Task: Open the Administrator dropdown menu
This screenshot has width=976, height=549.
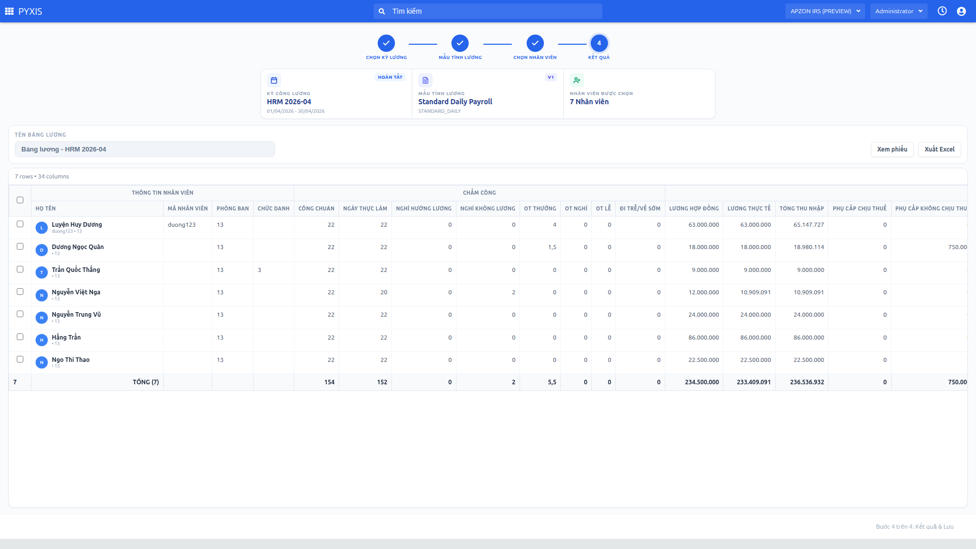Action: (899, 11)
